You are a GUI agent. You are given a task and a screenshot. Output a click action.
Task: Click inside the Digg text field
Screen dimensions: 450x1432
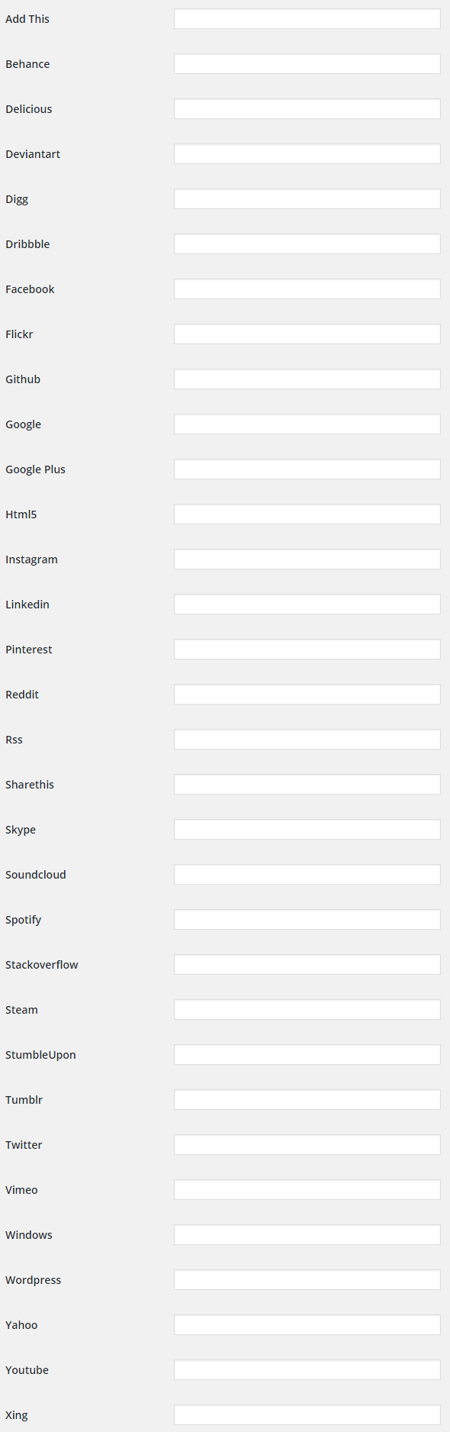(307, 198)
